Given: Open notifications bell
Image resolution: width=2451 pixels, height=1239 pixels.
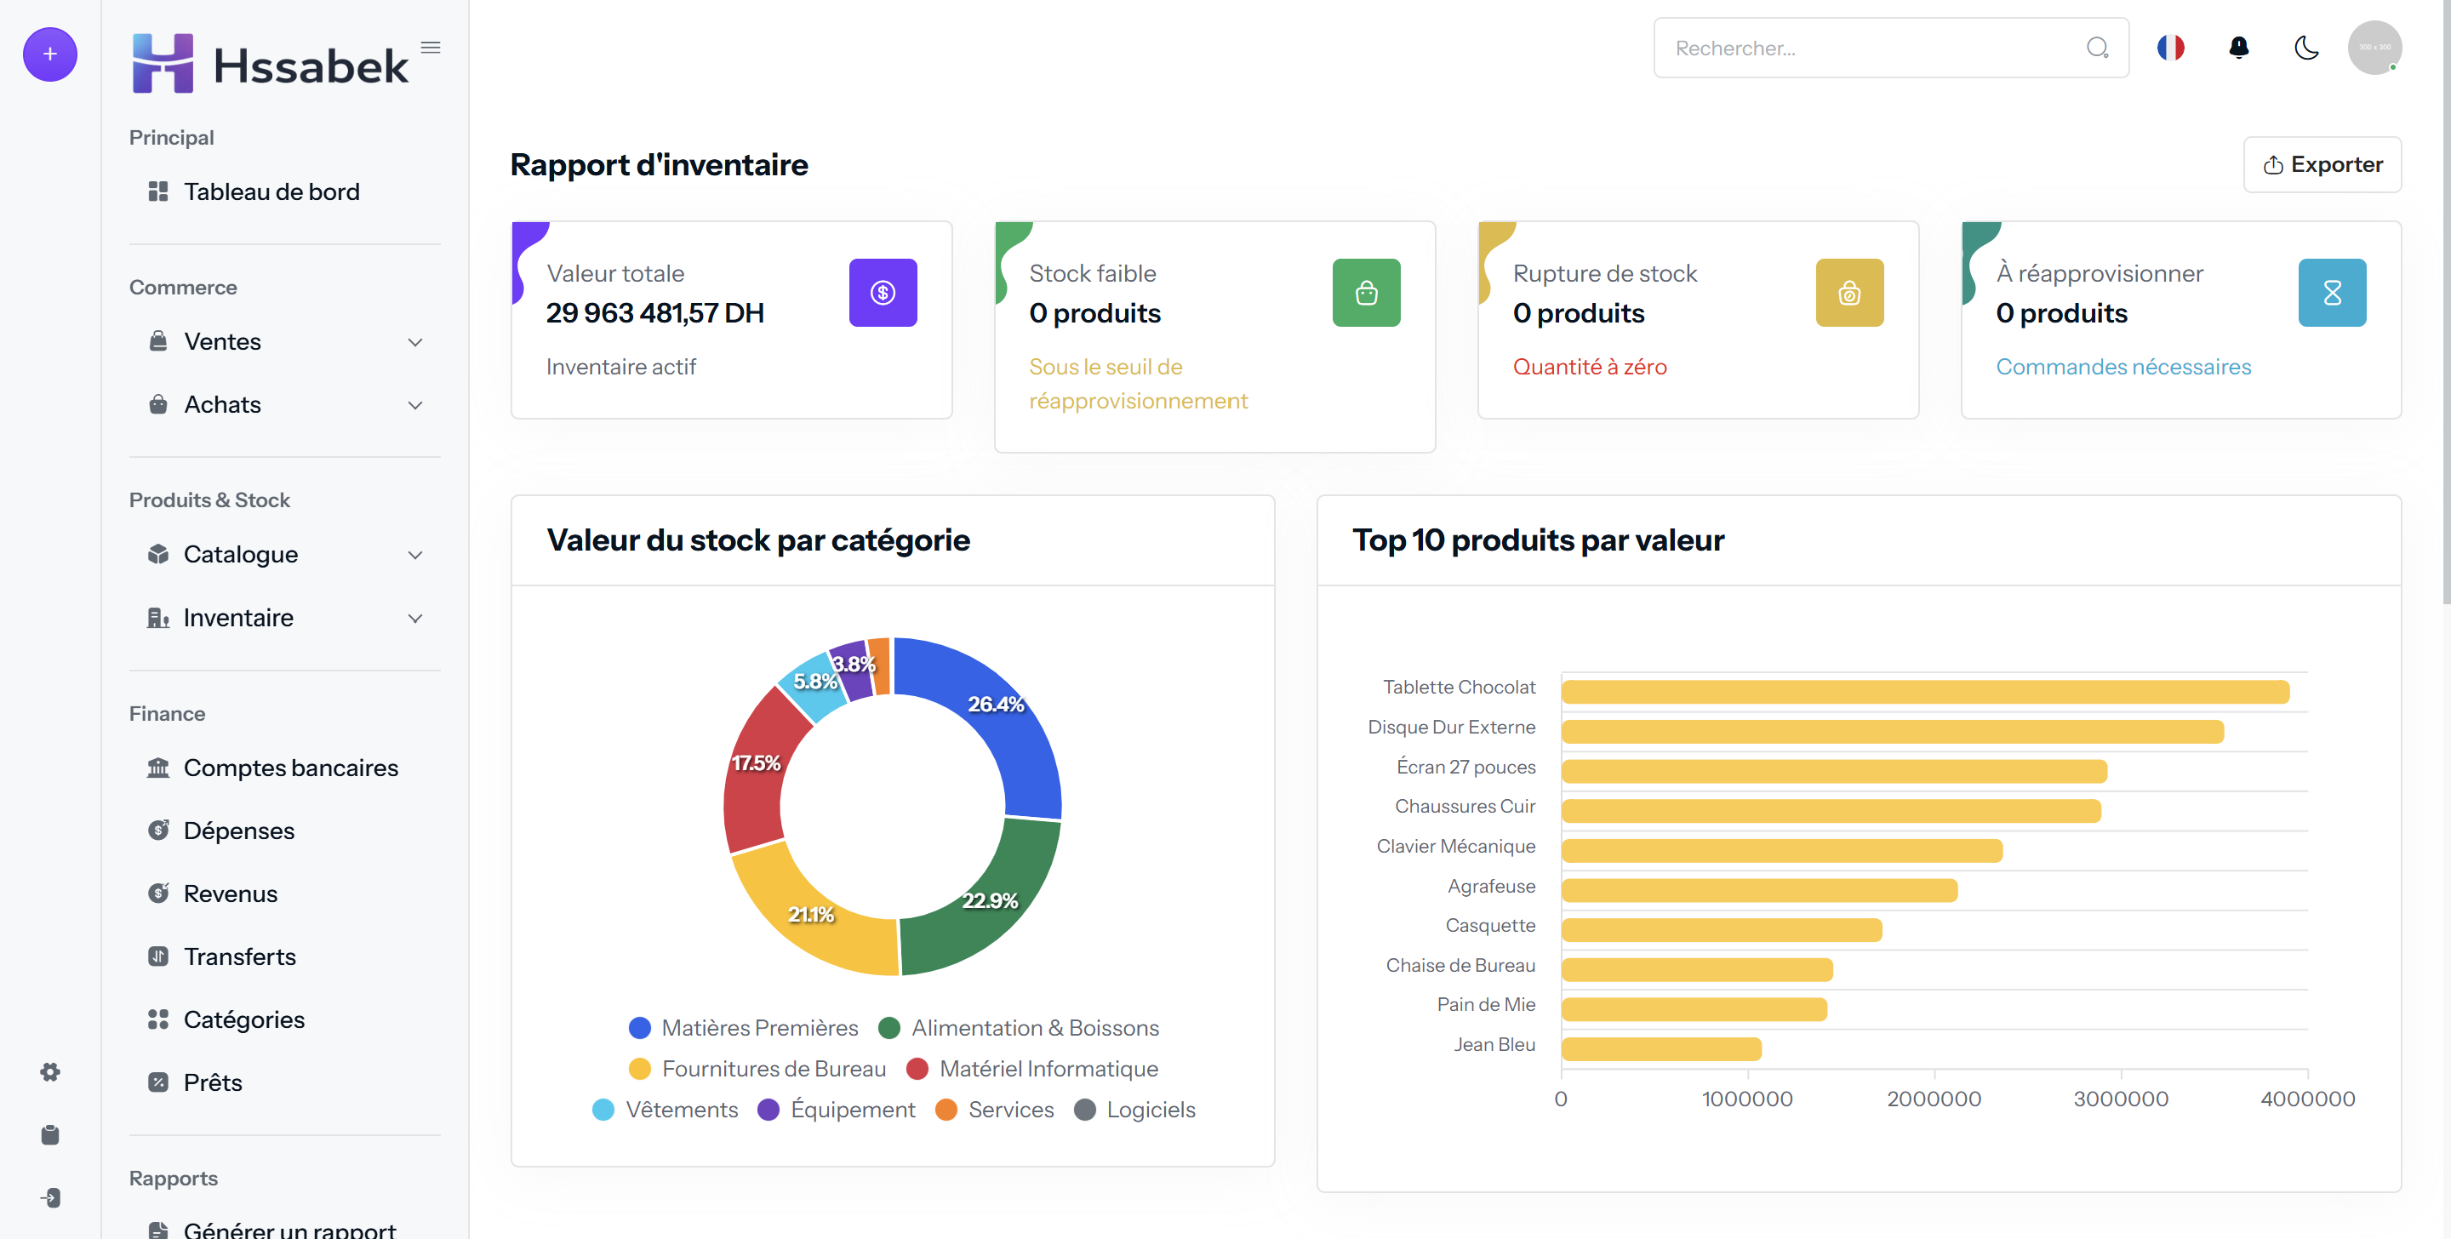Looking at the screenshot, I should (x=2239, y=48).
